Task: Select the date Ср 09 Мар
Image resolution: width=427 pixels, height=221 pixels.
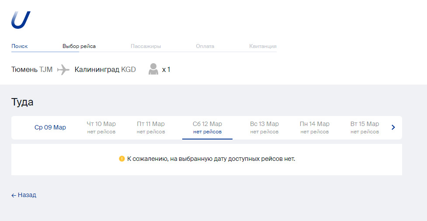Action: [50, 127]
